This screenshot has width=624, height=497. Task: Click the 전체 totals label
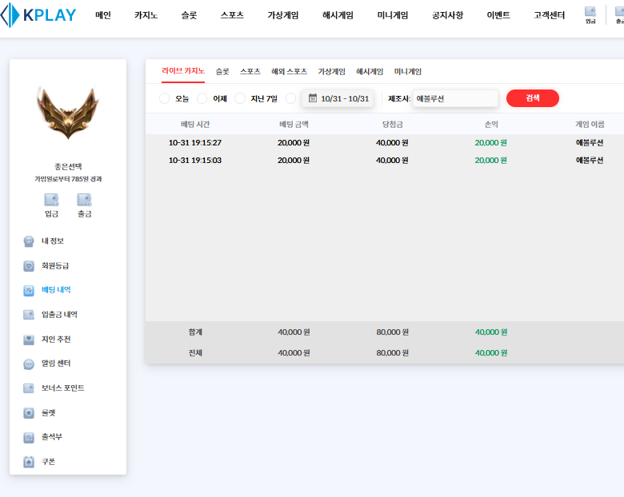(195, 352)
